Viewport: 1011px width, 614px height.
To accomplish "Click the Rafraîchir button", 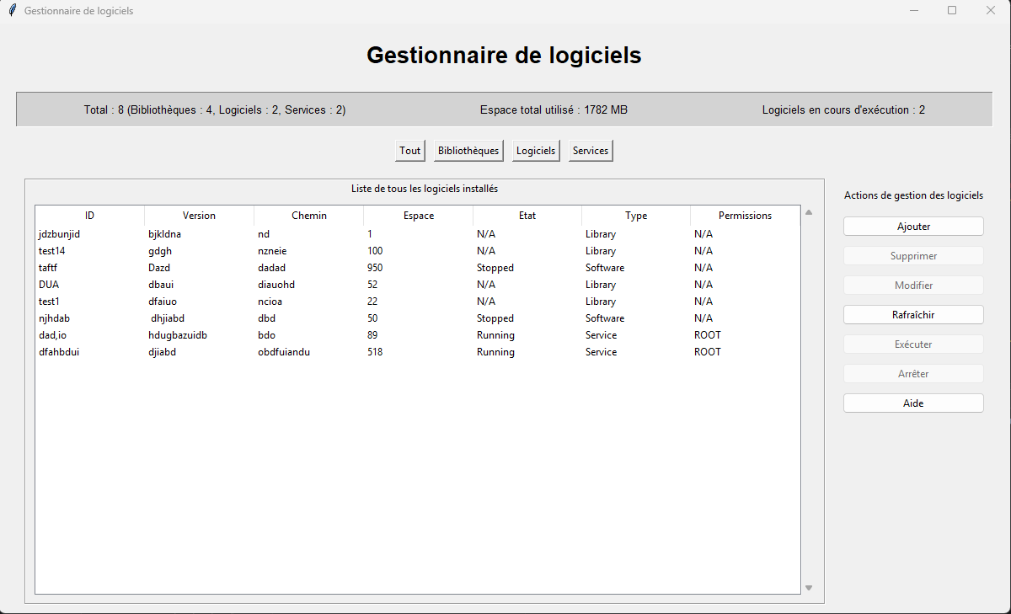I will [913, 315].
